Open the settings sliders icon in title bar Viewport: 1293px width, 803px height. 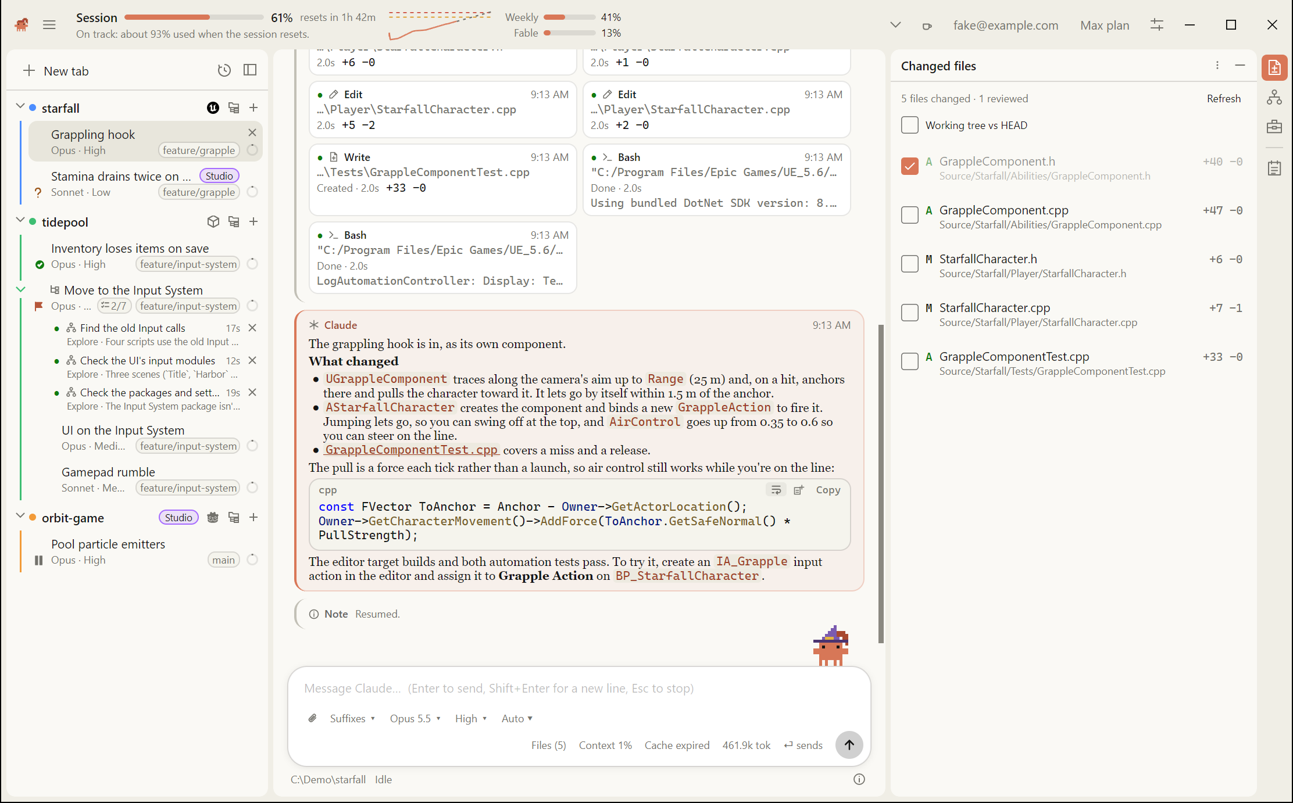1157,25
